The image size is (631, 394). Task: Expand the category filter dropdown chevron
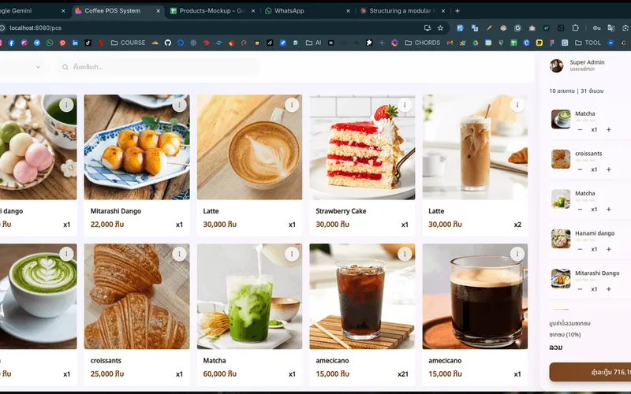38,67
